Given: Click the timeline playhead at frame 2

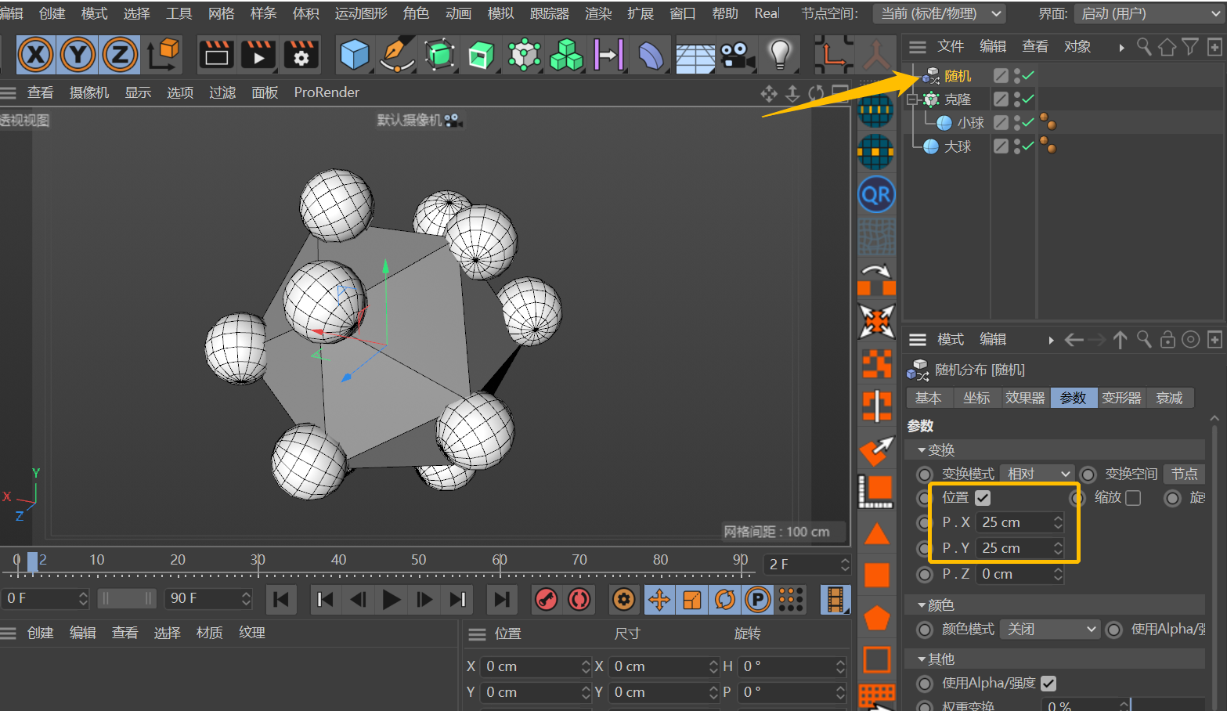Looking at the screenshot, I should [x=33, y=561].
